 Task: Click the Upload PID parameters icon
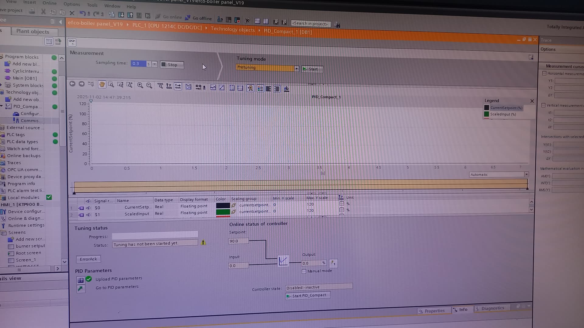coord(81,280)
